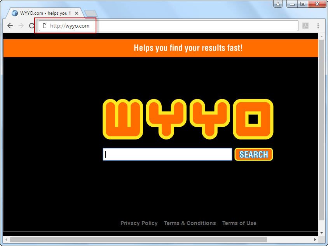Click the orange SEARCH button

(x=253, y=154)
